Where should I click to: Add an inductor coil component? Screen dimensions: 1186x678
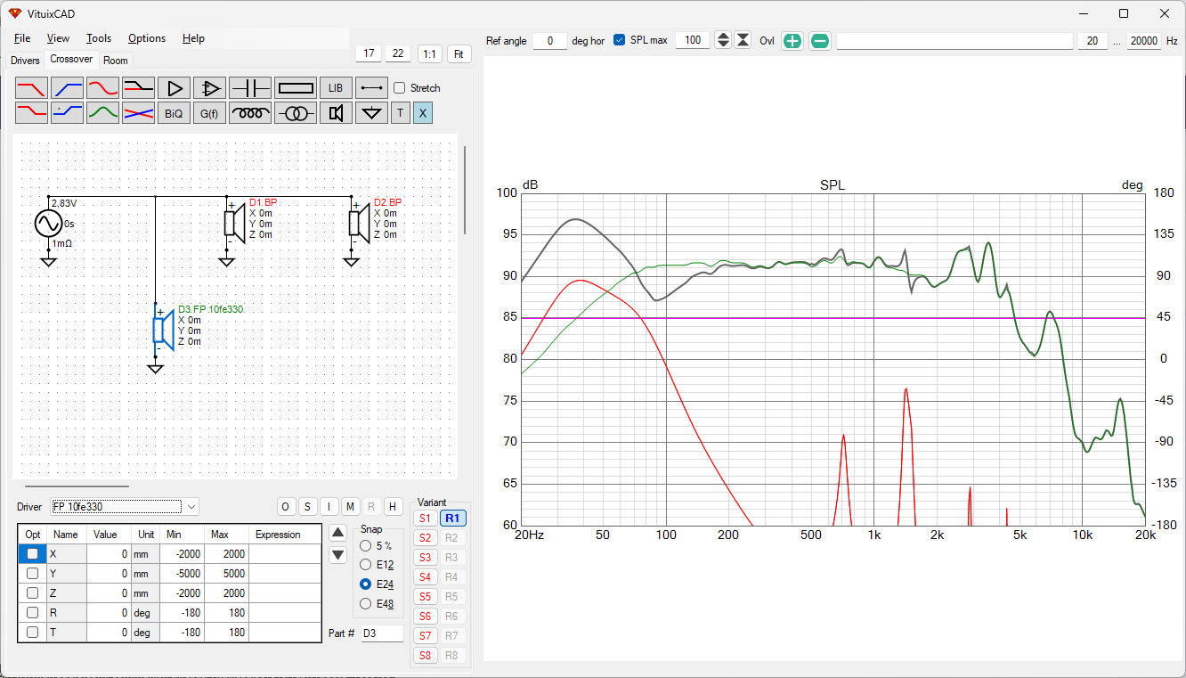tap(250, 113)
